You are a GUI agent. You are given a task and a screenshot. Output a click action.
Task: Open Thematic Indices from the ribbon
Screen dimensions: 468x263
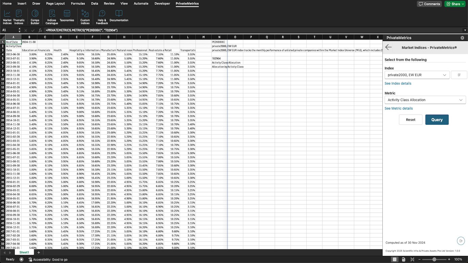(x=19, y=17)
